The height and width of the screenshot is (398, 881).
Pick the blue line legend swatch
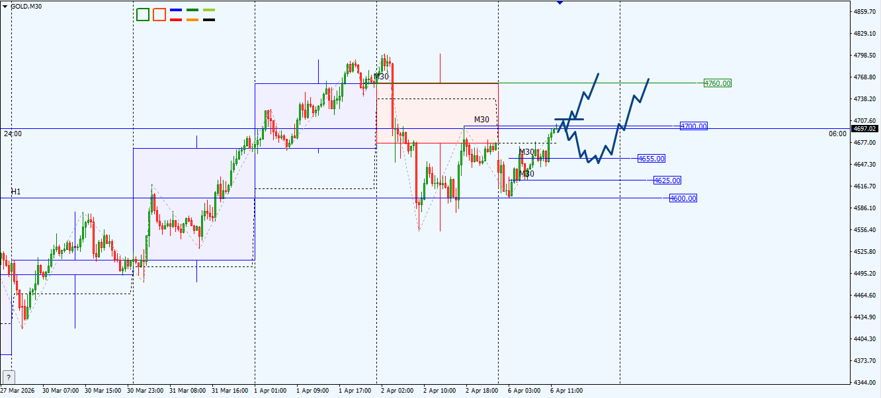[177, 11]
